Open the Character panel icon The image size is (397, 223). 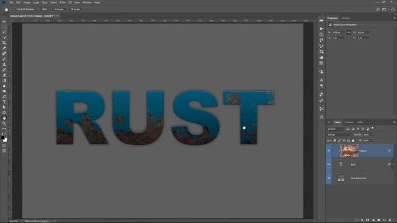(321, 80)
